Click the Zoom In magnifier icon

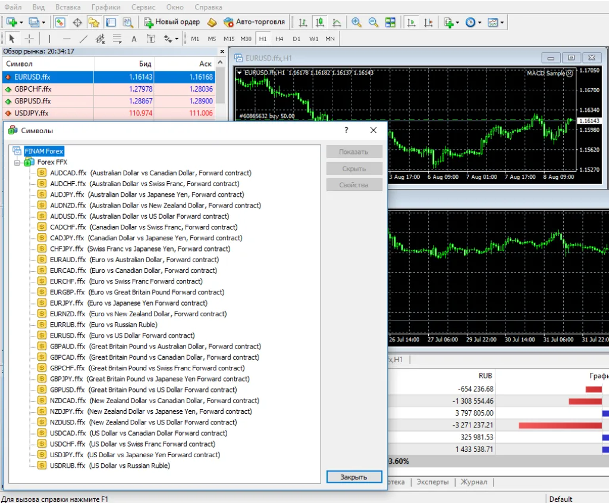[356, 22]
